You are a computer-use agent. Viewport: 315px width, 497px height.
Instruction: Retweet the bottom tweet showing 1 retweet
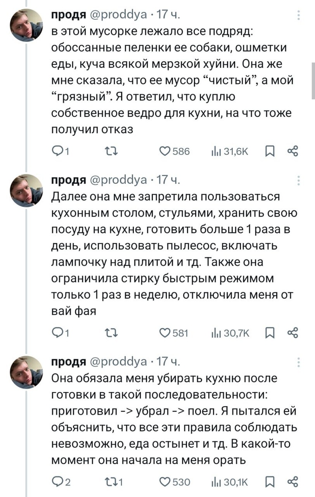click(x=111, y=482)
